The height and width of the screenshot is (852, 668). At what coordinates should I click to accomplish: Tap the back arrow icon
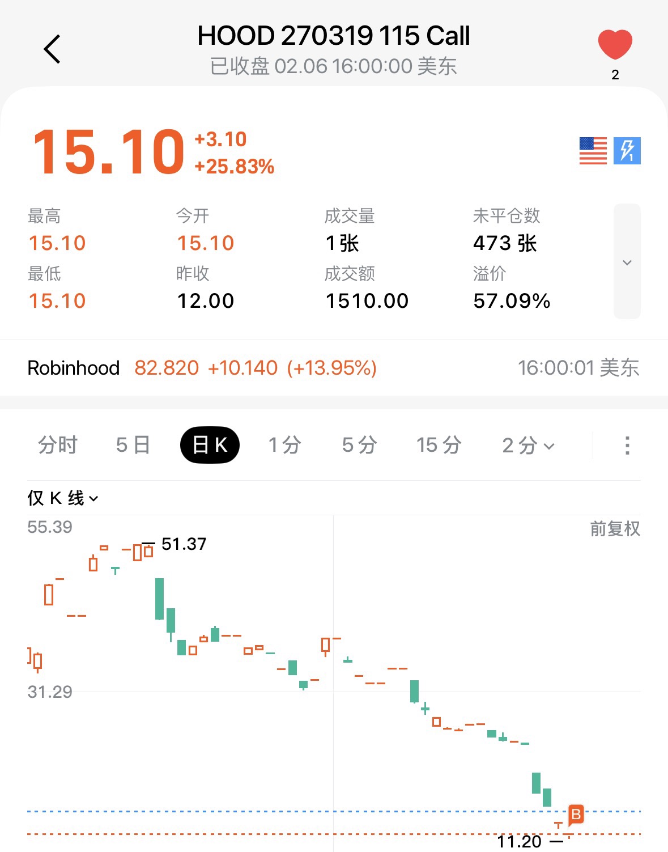click(52, 49)
